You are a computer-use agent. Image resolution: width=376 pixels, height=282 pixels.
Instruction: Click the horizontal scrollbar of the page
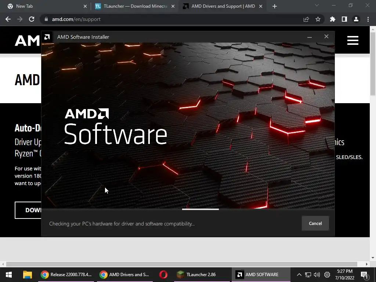pos(181,264)
